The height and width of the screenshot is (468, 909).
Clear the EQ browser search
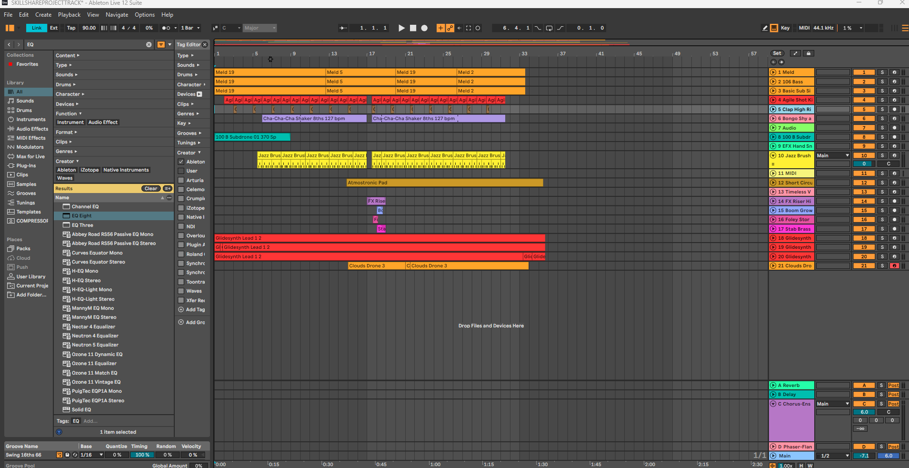pos(149,44)
